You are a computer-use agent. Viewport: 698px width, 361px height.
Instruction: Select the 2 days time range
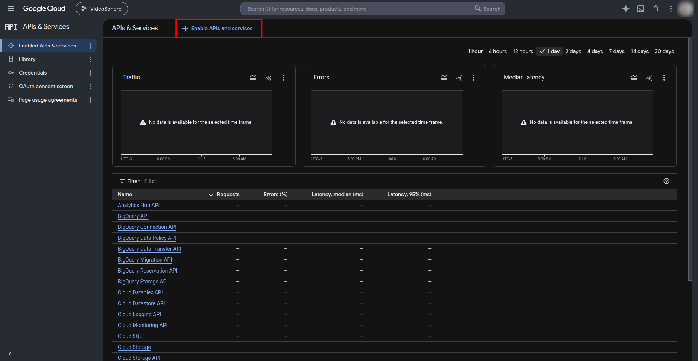coord(573,51)
